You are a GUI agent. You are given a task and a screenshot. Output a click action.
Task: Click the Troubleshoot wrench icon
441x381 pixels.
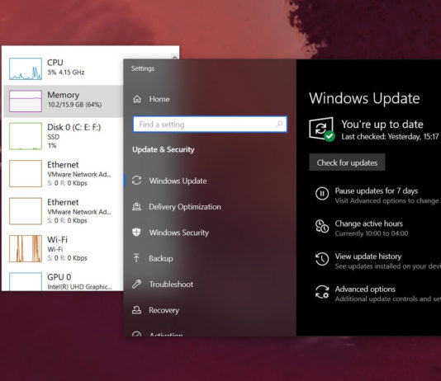(137, 284)
